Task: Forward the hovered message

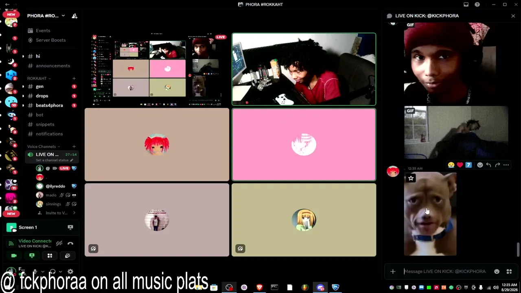Action: [x=497, y=165]
